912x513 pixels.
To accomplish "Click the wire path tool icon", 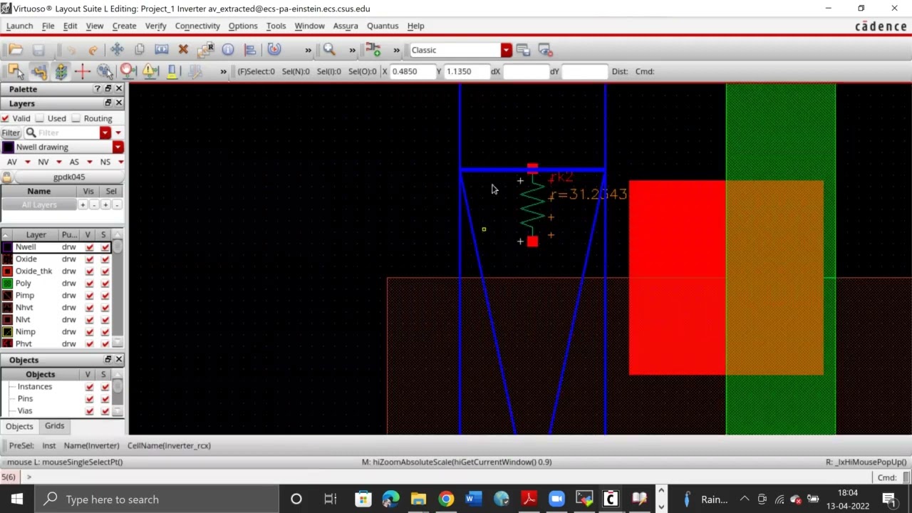I will [x=38, y=71].
